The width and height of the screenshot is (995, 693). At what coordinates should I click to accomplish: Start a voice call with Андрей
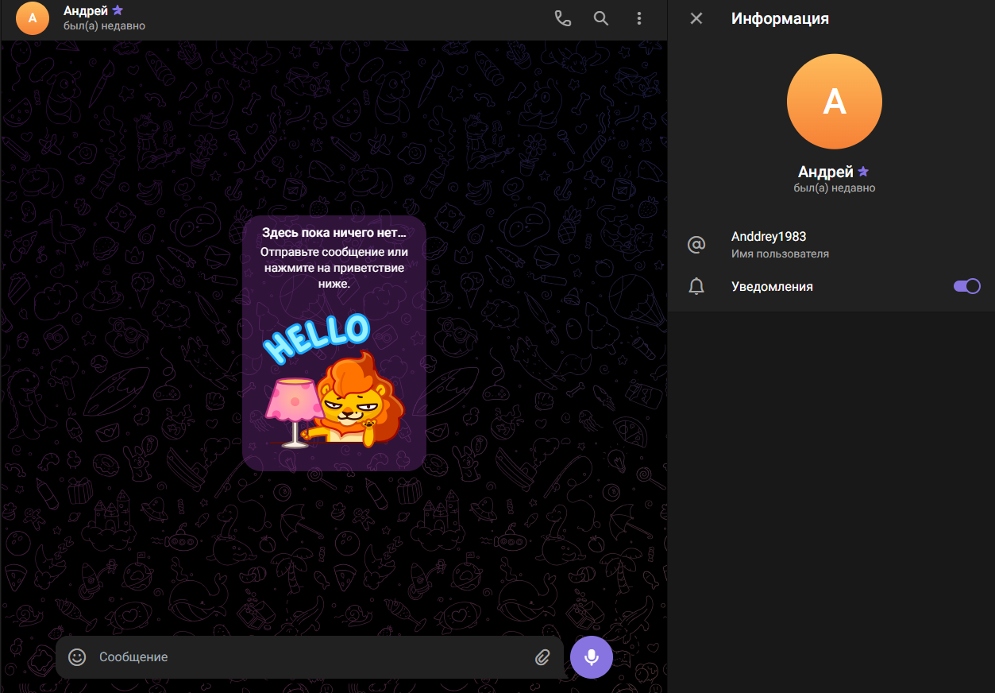(562, 18)
